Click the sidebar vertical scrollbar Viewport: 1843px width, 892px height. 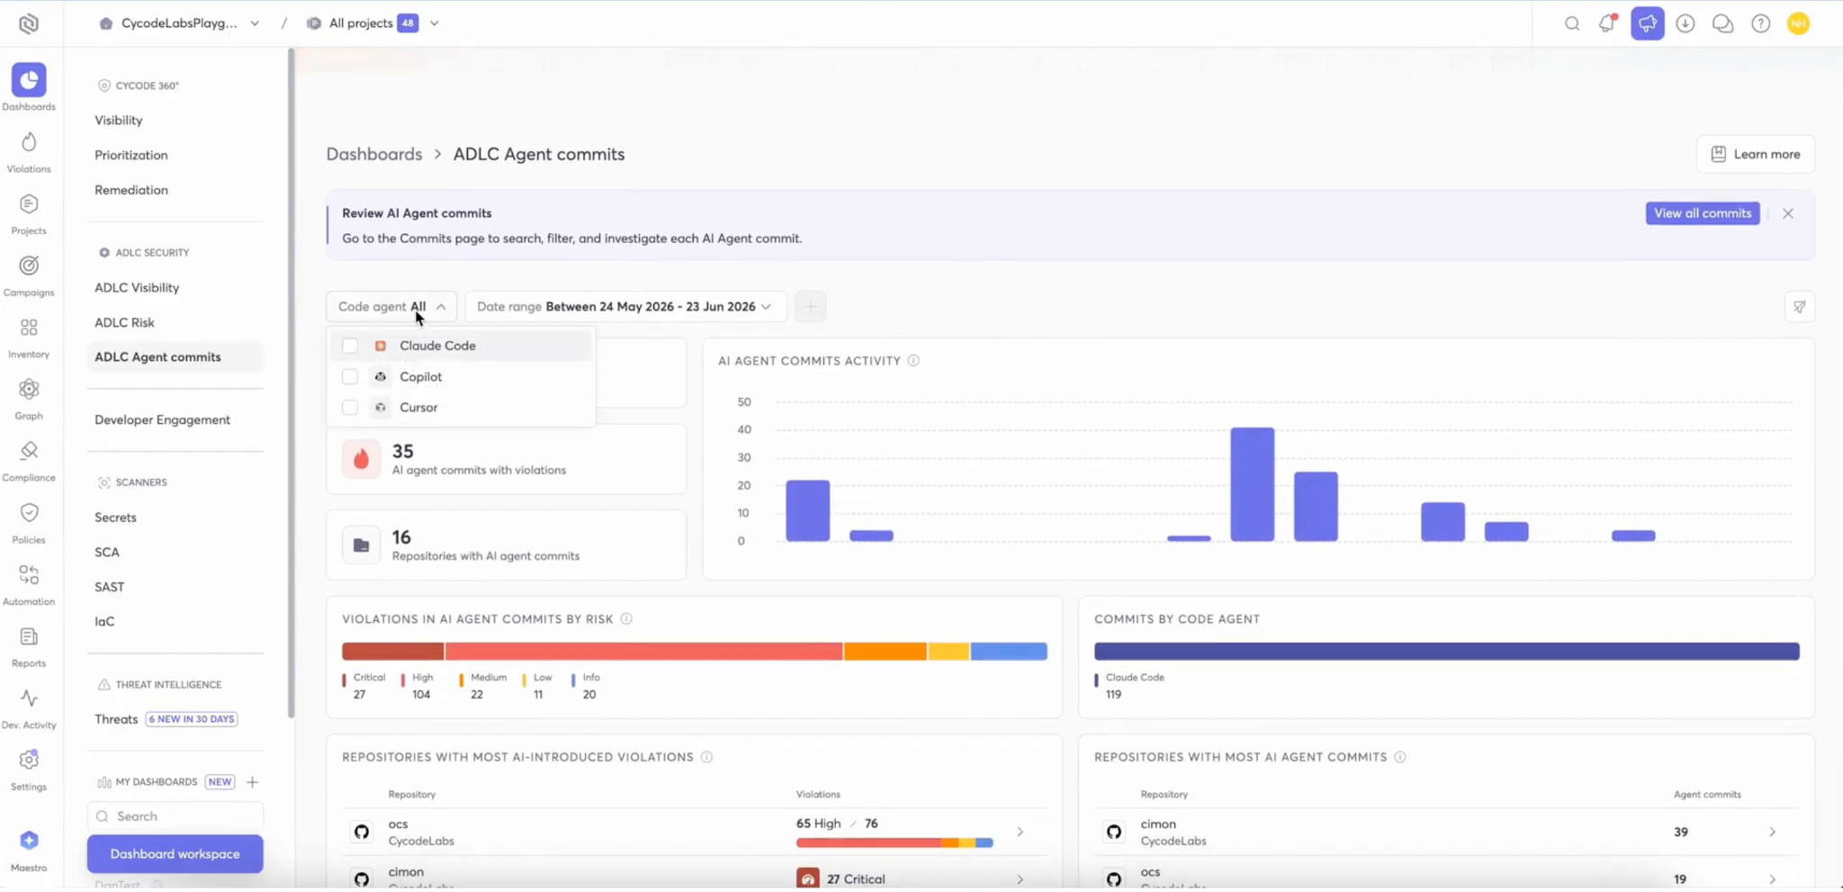291,383
